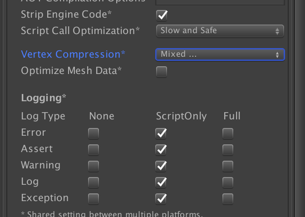305x217 pixels.
Task: Enable the Optimize Mesh Data checkbox
Action: click(x=162, y=72)
